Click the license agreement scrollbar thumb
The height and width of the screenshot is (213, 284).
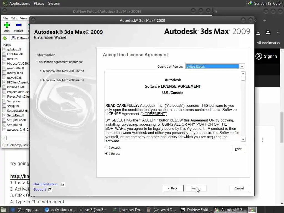coord(243,78)
